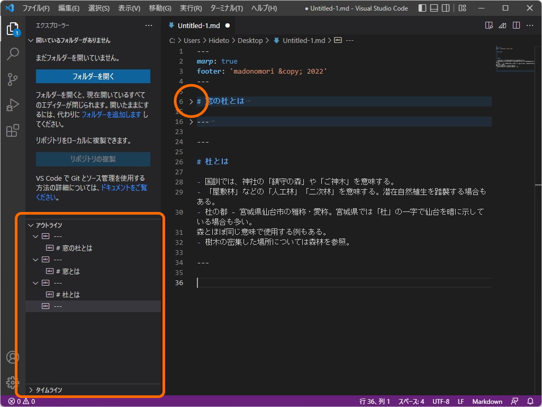This screenshot has width=542, height=407.
Task: Click the VS Code logo icon
Action: [10, 7]
